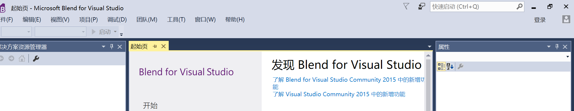
Task: Open the 调试(D) menu
Action: point(117,20)
